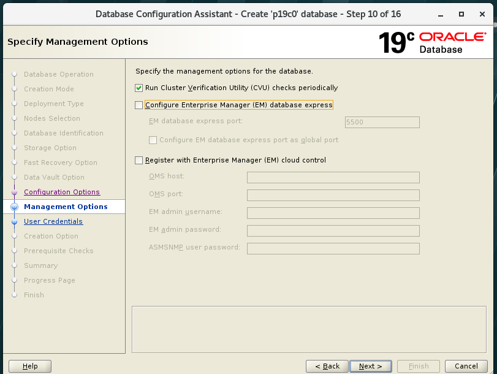Select Storage Option step in sidebar

click(50, 148)
